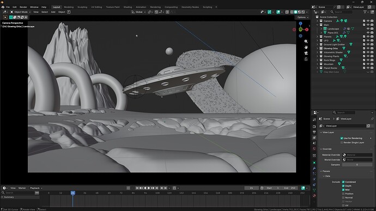Open the Output properties tab icon
376x211 pixels.
[x=314, y=132]
